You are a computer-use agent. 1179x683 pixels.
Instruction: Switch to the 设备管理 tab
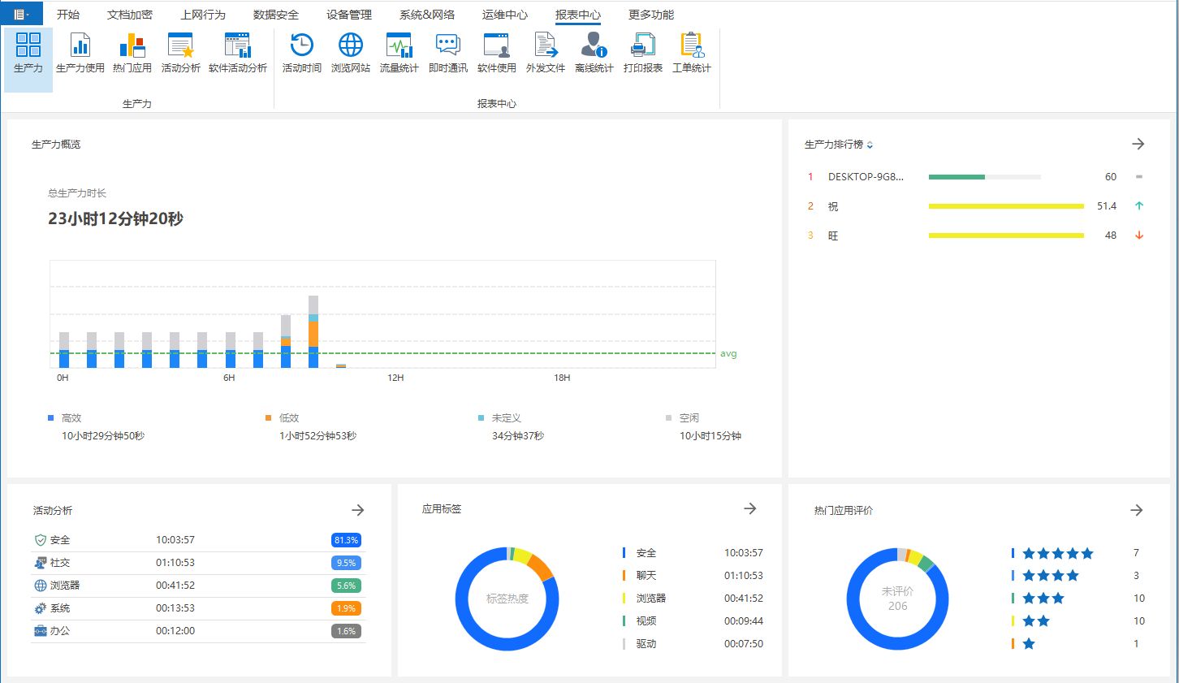click(x=349, y=15)
